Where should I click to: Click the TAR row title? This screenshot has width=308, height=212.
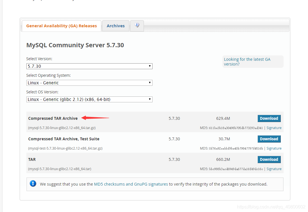click(x=32, y=159)
